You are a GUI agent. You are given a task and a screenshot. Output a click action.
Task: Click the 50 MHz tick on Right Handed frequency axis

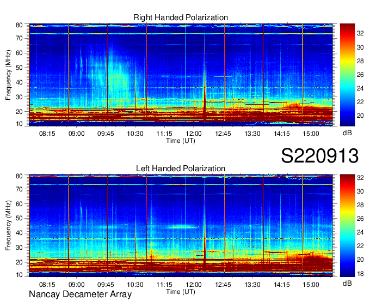[x=20, y=68]
